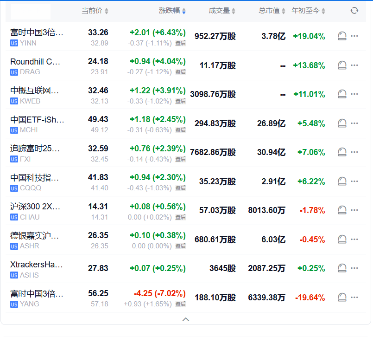Sort the table by 涨跌幅 column
The width and height of the screenshot is (373, 337).
172,11
